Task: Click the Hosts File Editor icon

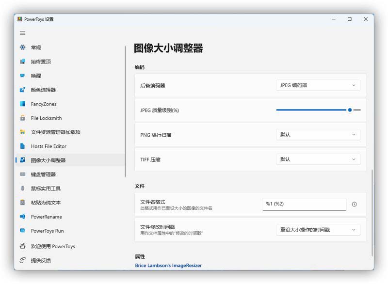Action: point(22,146)
